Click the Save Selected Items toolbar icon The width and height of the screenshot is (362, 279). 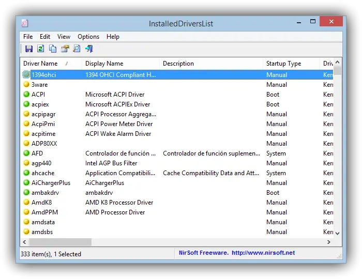[29, 49]
